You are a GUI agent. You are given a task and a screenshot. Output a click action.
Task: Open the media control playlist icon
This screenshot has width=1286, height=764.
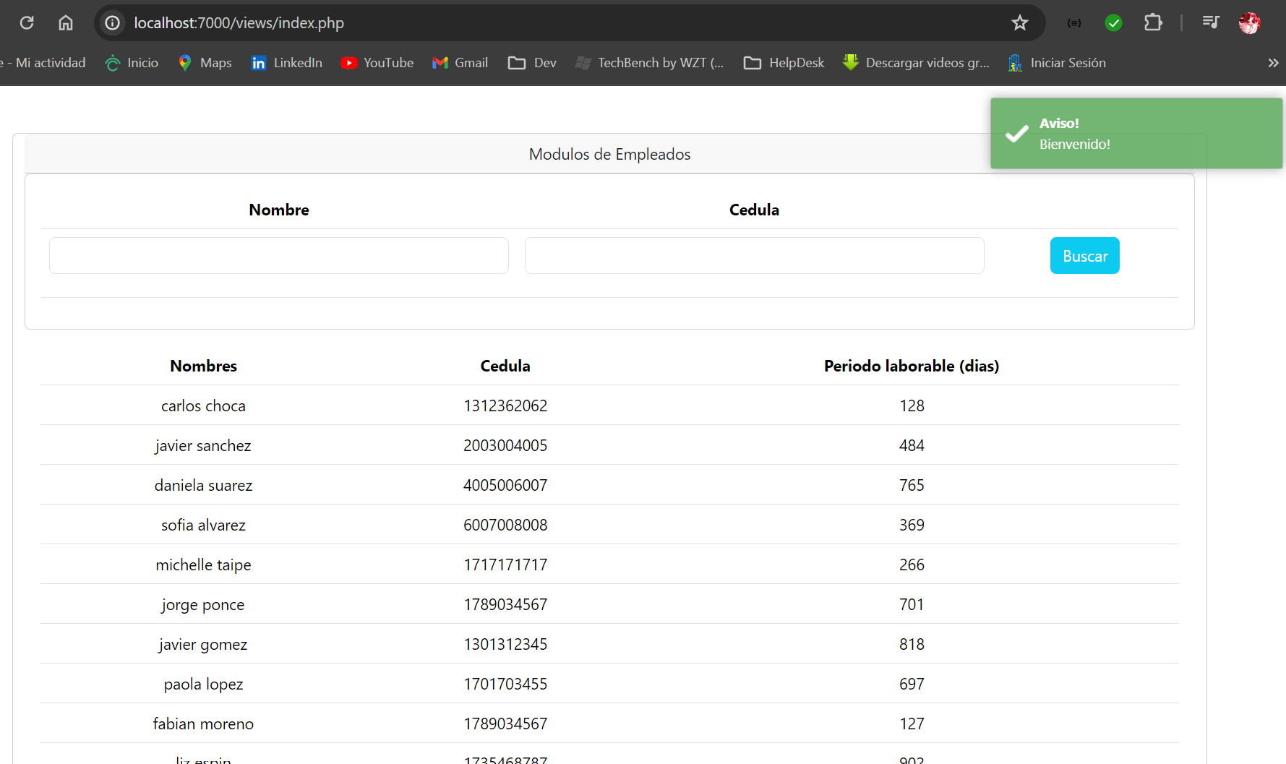pyautogui.click(x=1211, y=23)
